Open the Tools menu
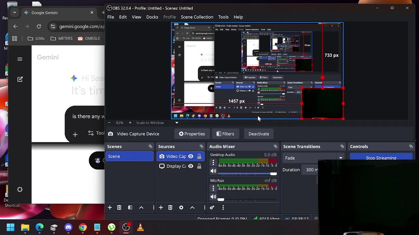The image size is (419, 235). 223,17
